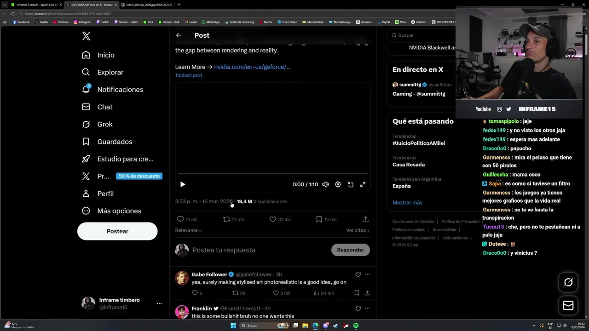
Task: Expand footer Más opciones
Action: [x=457, y=238]
